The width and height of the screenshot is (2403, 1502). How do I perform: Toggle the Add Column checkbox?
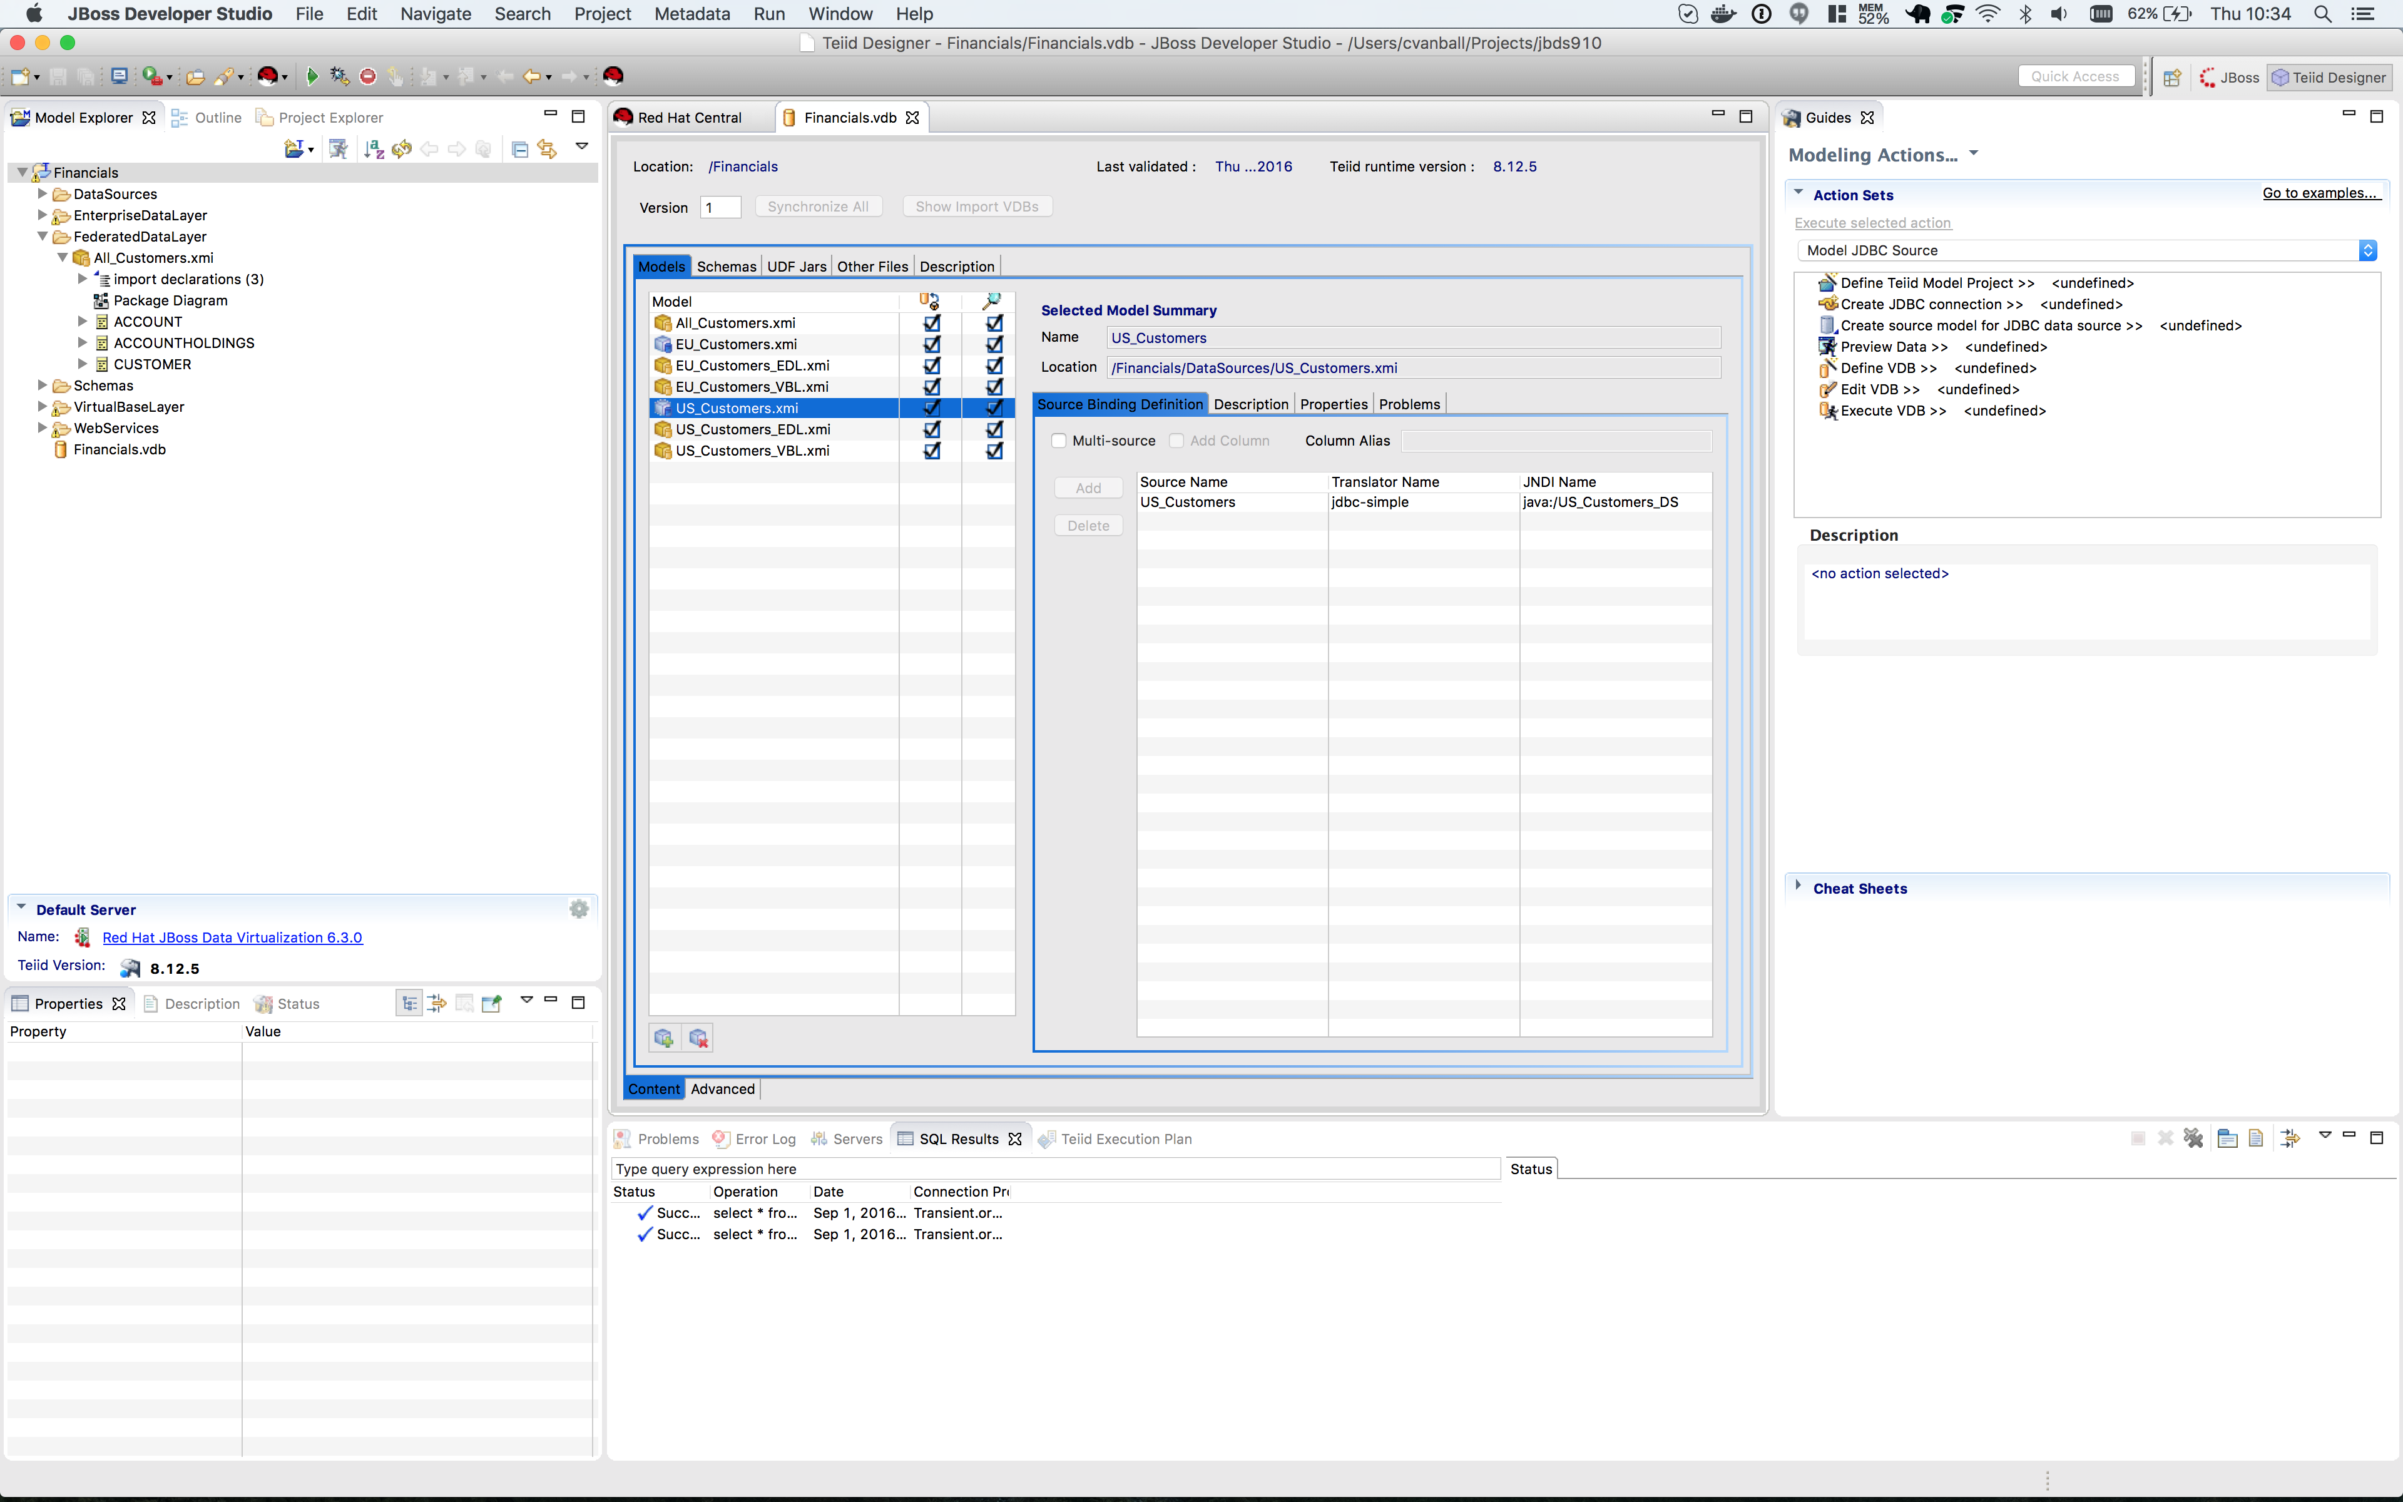click(1176, 440)
